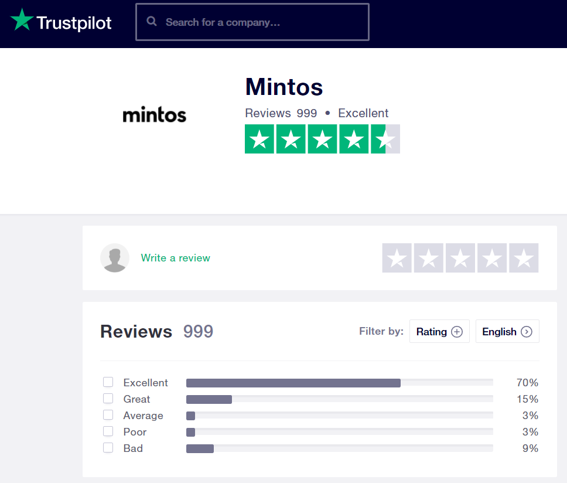Click the Trustpilot logo
Screen dimensions: 567x483
61,21
